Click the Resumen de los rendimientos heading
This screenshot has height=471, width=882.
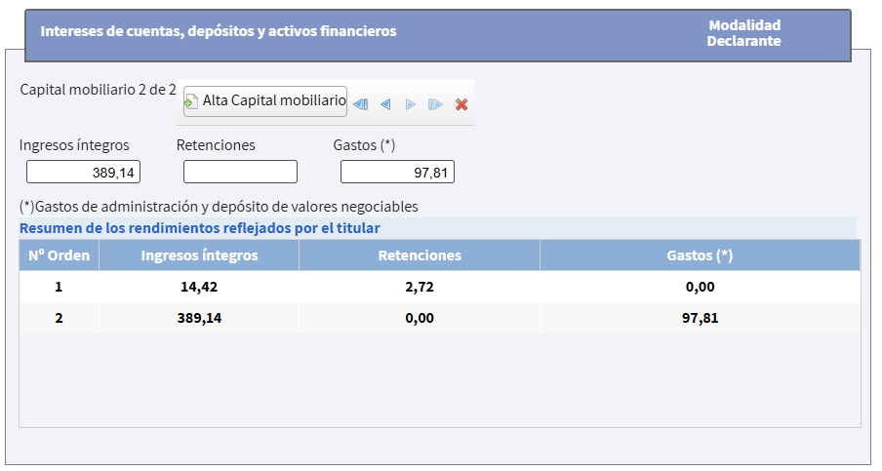coord(200,228)
